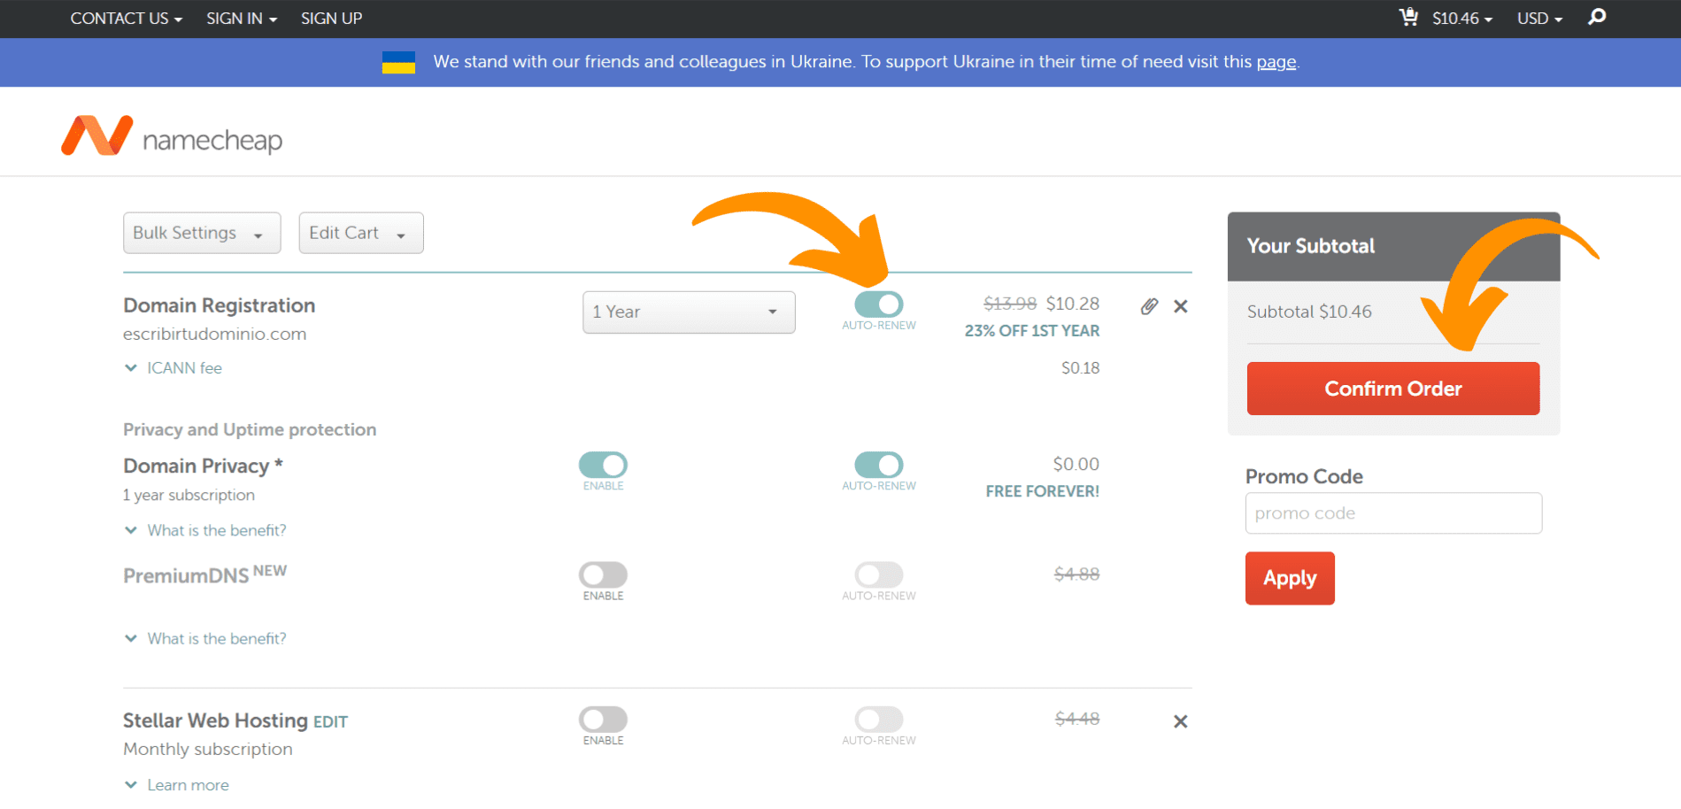
Task: Click the paperclip icon for Domain Registration
Action: [1149, 306]
